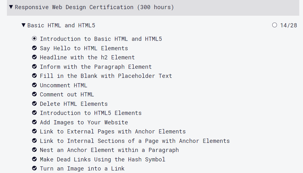Open Introduction to HTML5 Elements lesson

tap(91, 113)
